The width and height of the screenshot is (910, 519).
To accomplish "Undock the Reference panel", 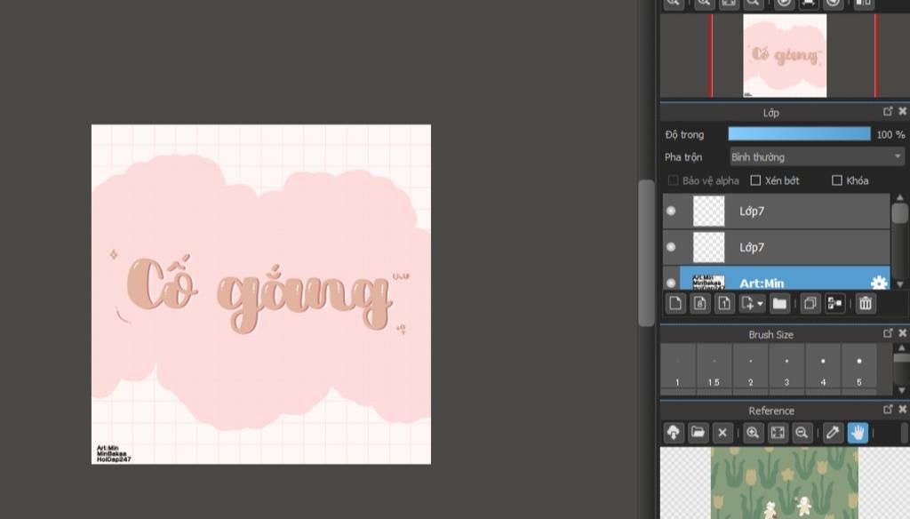I will pos(888,410).
